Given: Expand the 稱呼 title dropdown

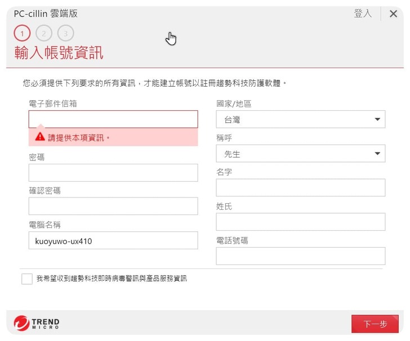Looking at the screenshot, I should tap(301, 154).
